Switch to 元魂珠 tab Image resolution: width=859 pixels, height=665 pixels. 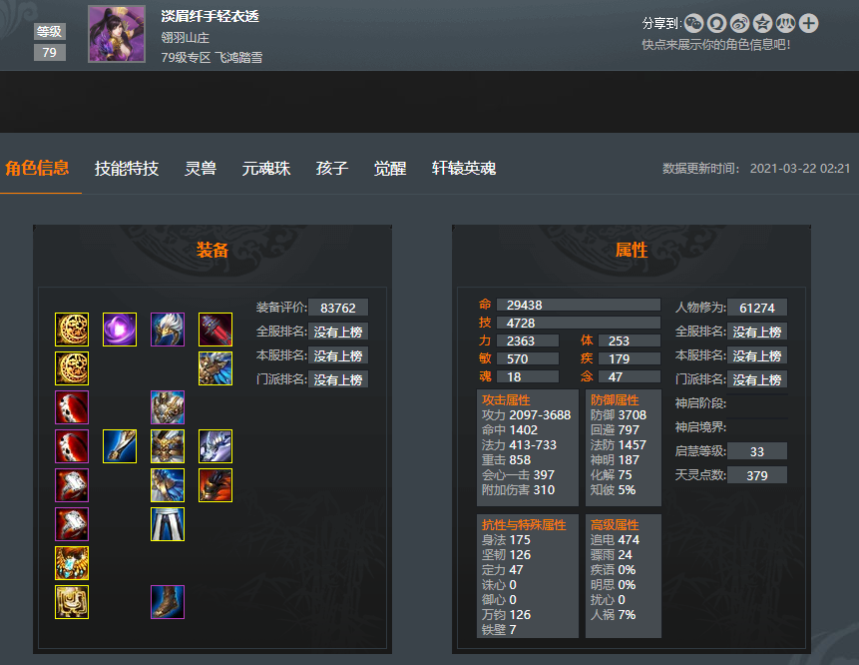(x=266, y=169)
